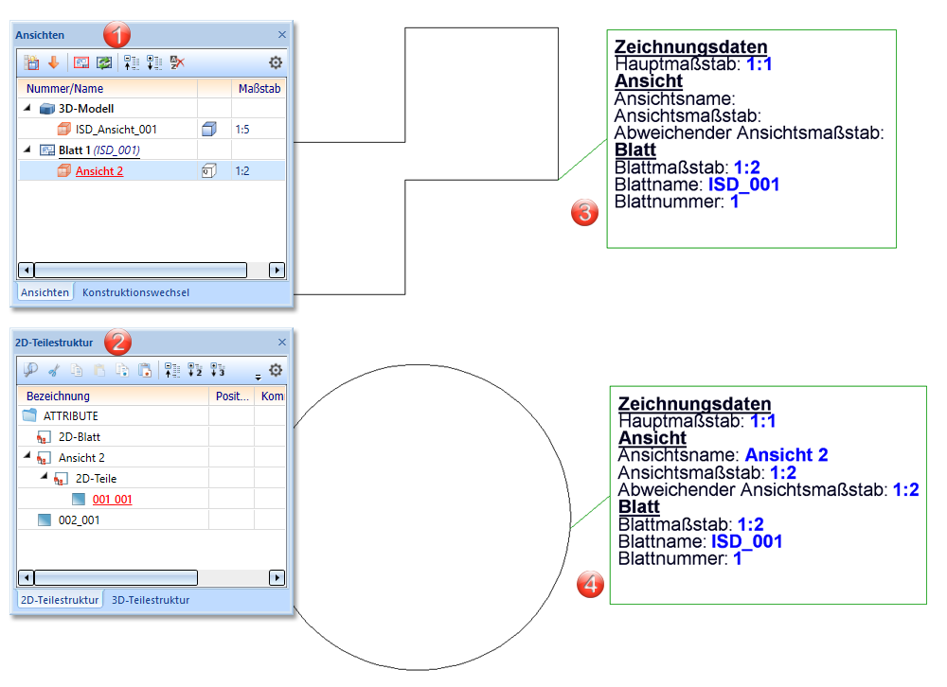Screen dimensions: 947x687
Task: Click green refresh-arrows icon in Ansichten toolbar
Action: click(104, 62)
